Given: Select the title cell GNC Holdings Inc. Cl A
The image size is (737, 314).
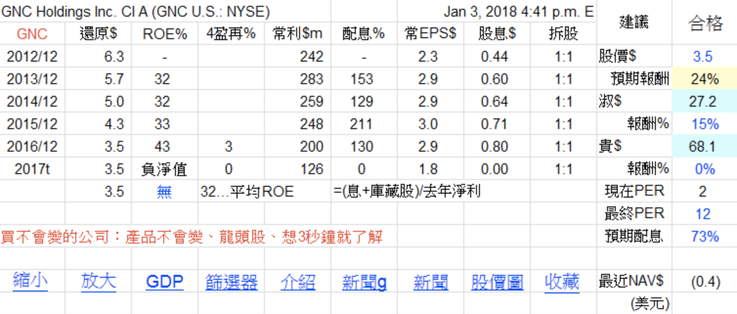Looking at the screenshot, I should [135, 11].
